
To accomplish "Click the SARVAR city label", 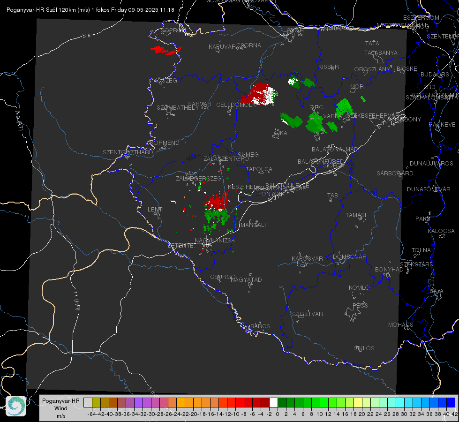I will click(x=200, y=104).
